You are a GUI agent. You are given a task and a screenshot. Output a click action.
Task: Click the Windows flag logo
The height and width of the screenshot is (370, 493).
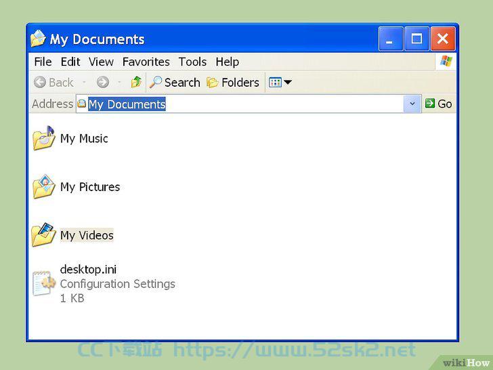(x=446, y=61)
